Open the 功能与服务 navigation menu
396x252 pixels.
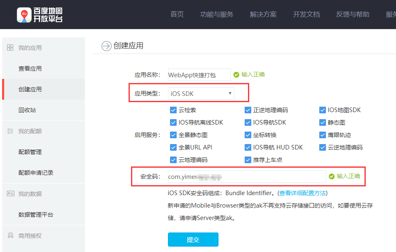coord(216,15)
